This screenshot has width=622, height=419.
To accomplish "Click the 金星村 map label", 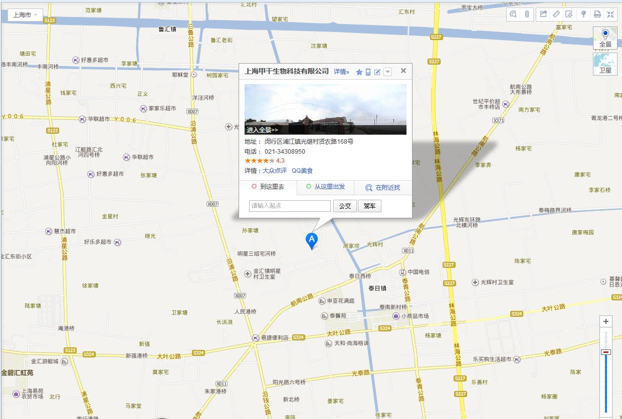I will point(110,216).
